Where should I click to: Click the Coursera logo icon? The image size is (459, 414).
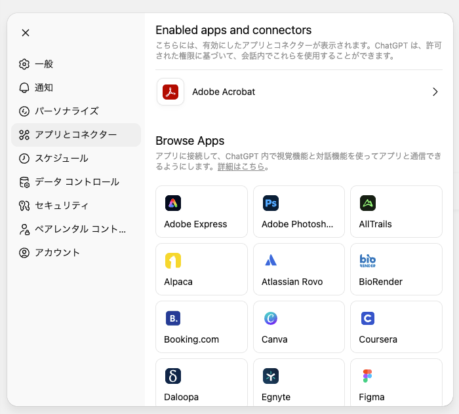coord(367,318)
